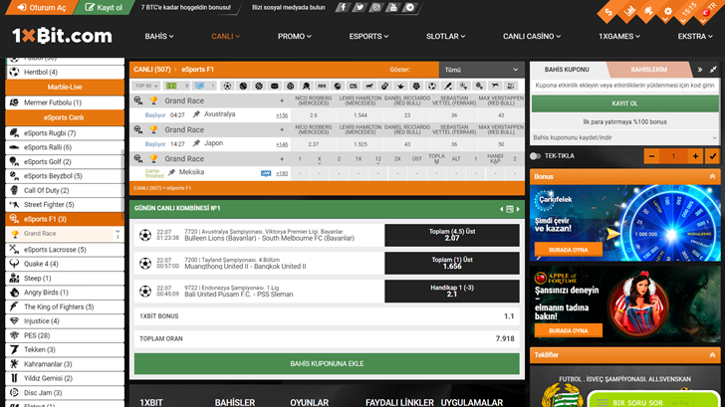Open the language TR selector
The height and width of the screenshot is (407, 725).
tap(706, 12)
